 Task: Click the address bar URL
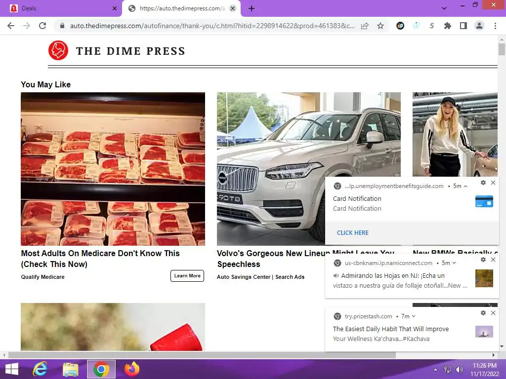click(212, 26)
